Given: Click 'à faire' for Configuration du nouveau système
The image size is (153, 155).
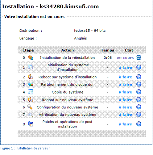Looking at the screenshot, I should (126, 107).
